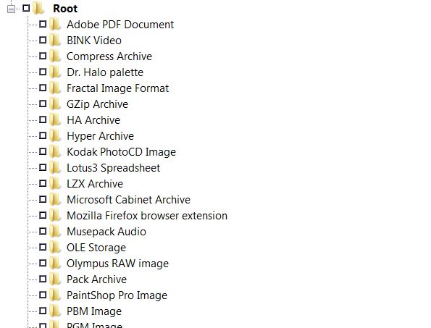
Task: Select the Olympus RAW image entry
Action: point(117,264)
